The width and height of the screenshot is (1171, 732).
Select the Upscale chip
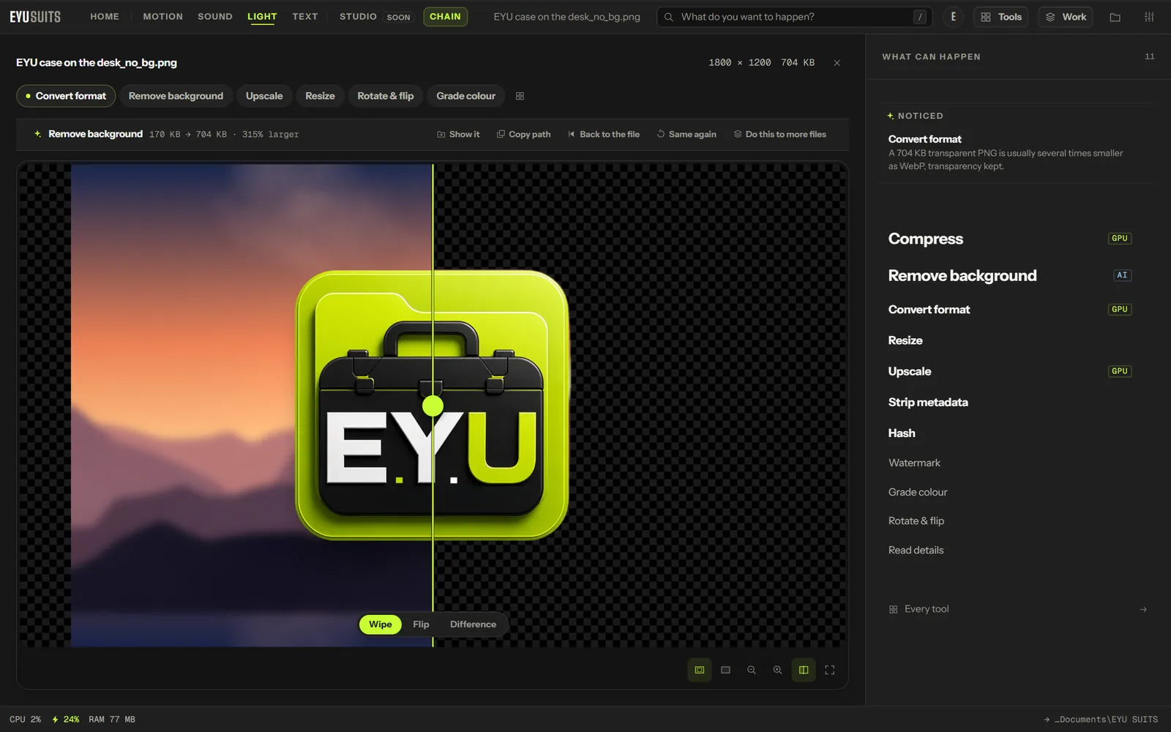[x=264, y=96]
